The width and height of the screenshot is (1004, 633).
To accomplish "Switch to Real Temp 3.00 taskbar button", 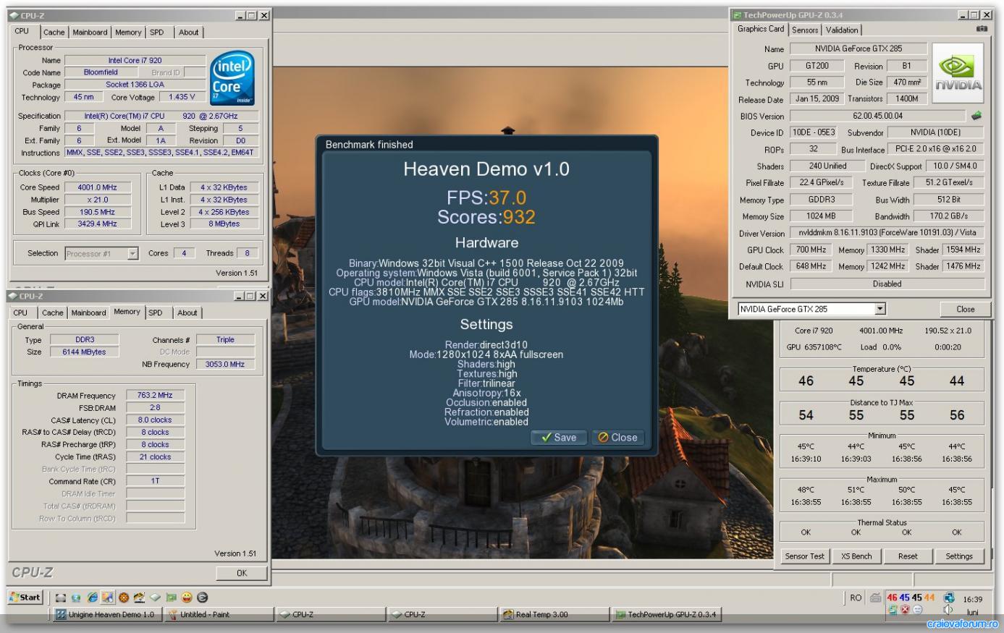I will coord(554,614).
